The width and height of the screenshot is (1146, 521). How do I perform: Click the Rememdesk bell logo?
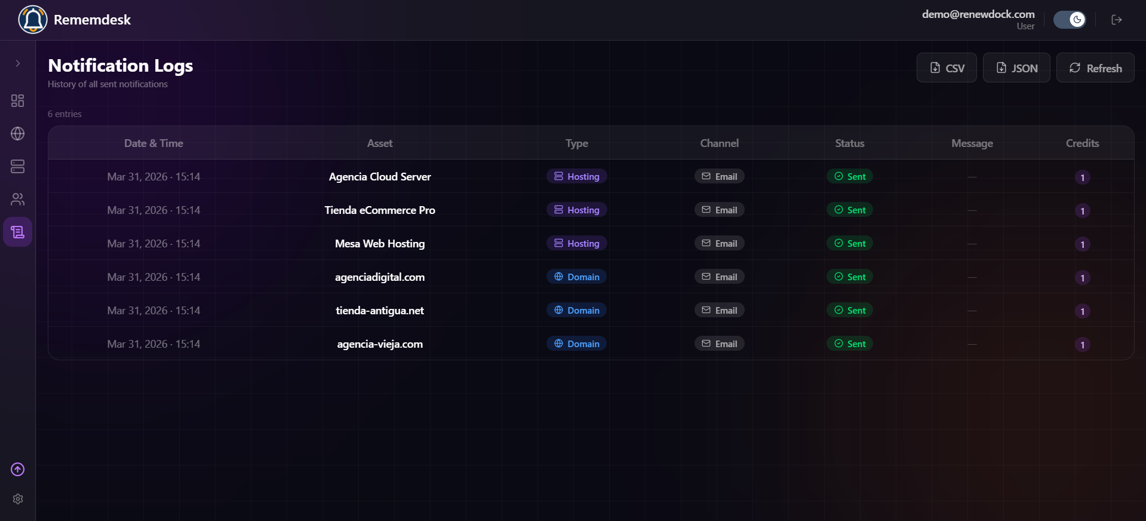pos(33,20)
